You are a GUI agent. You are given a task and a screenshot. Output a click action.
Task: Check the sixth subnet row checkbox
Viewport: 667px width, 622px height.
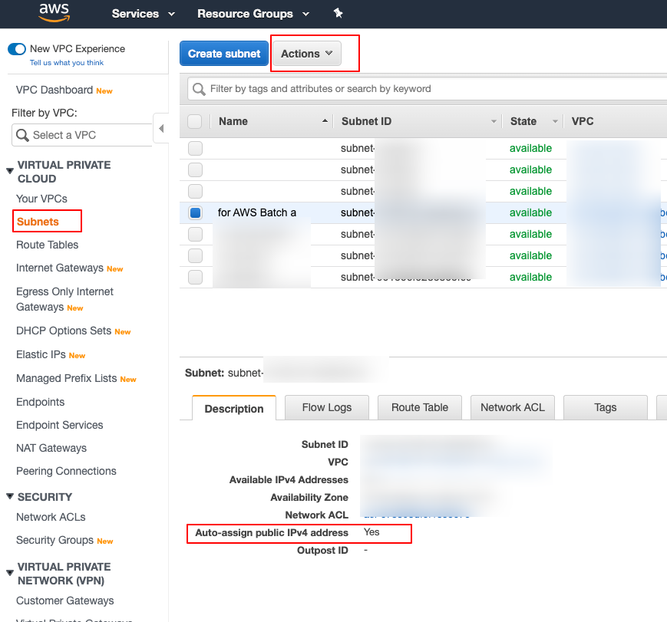click(x=195, y=255)
